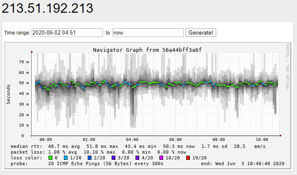297x175 pixels.
Task: Click the '10 m' y-axis label
Action: pyautogui.click(x=24, y=125)
